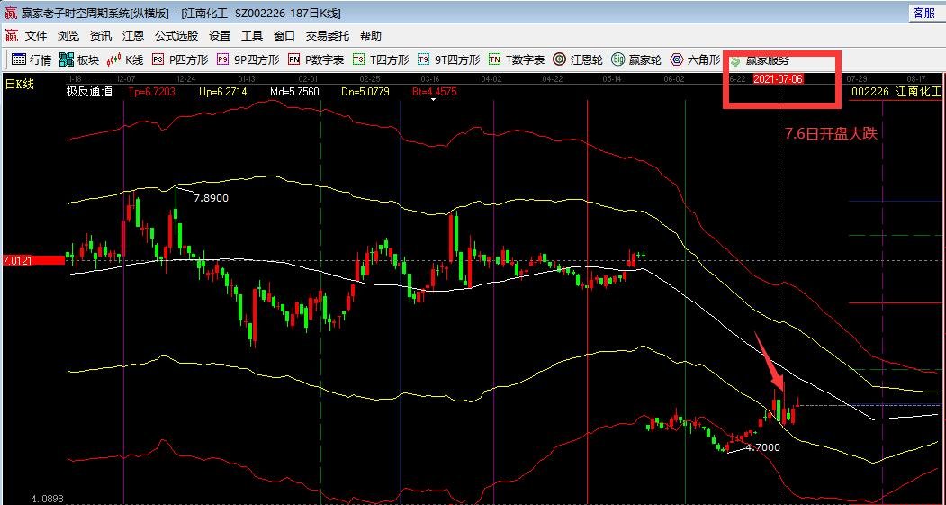Viewport: 946px width, 505px height.
Task: Click the 极反通道 indicator name
Action: tap(89, 92)
